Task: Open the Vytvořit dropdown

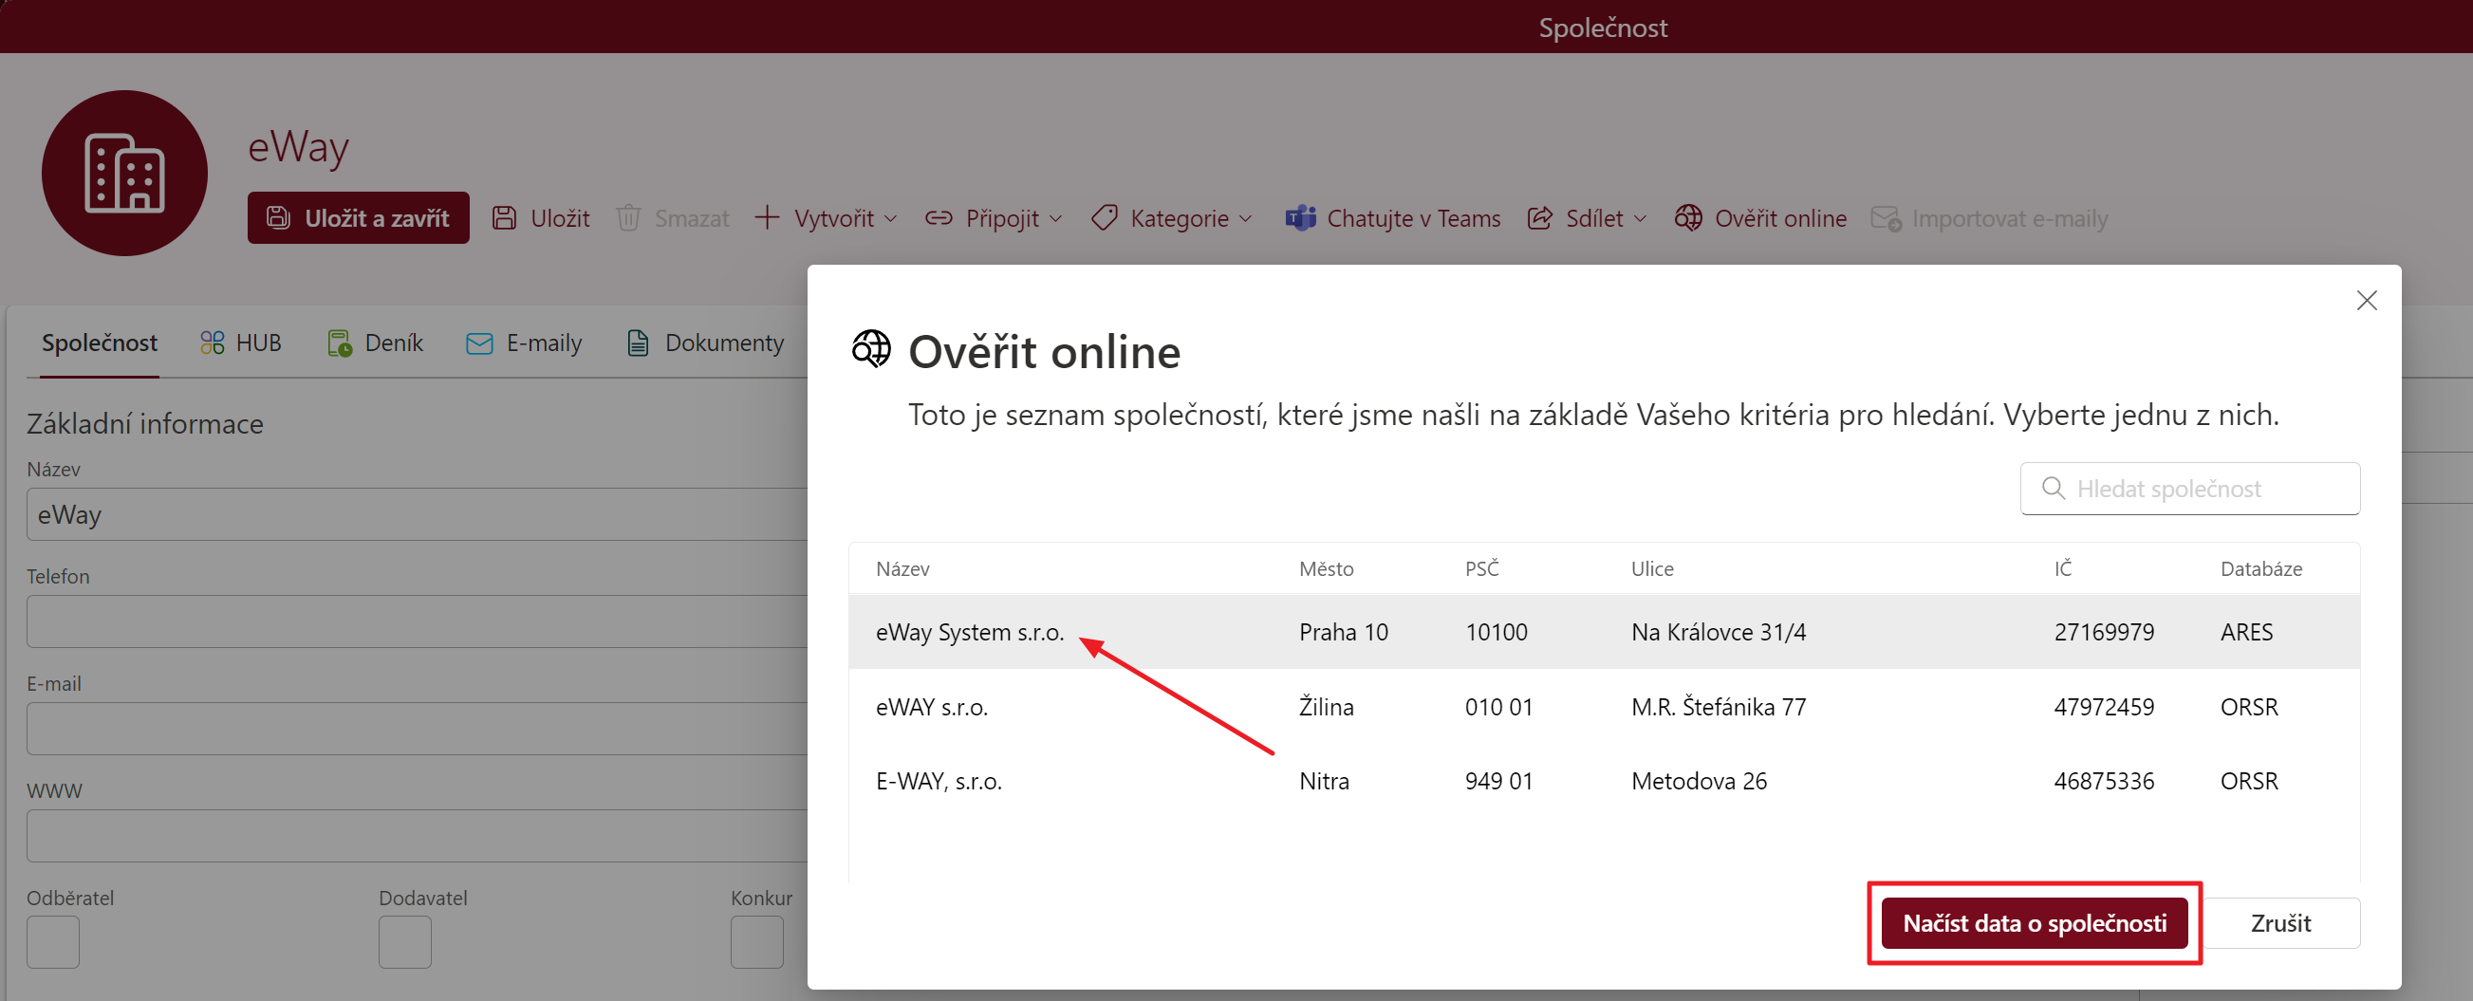Action: click(826, 218)
